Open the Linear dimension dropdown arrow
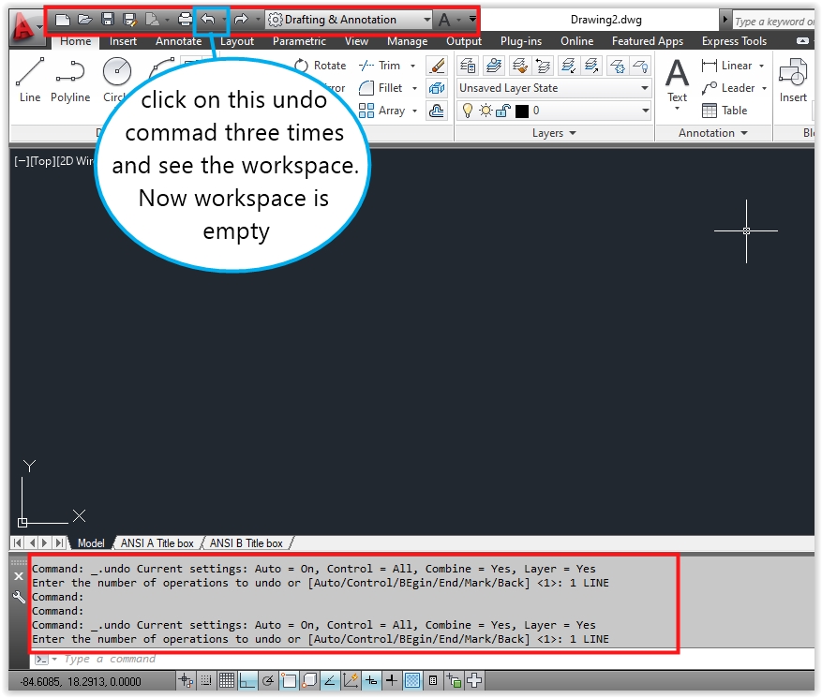The height and width of the screenshot is (698, 822). [762, 66]
